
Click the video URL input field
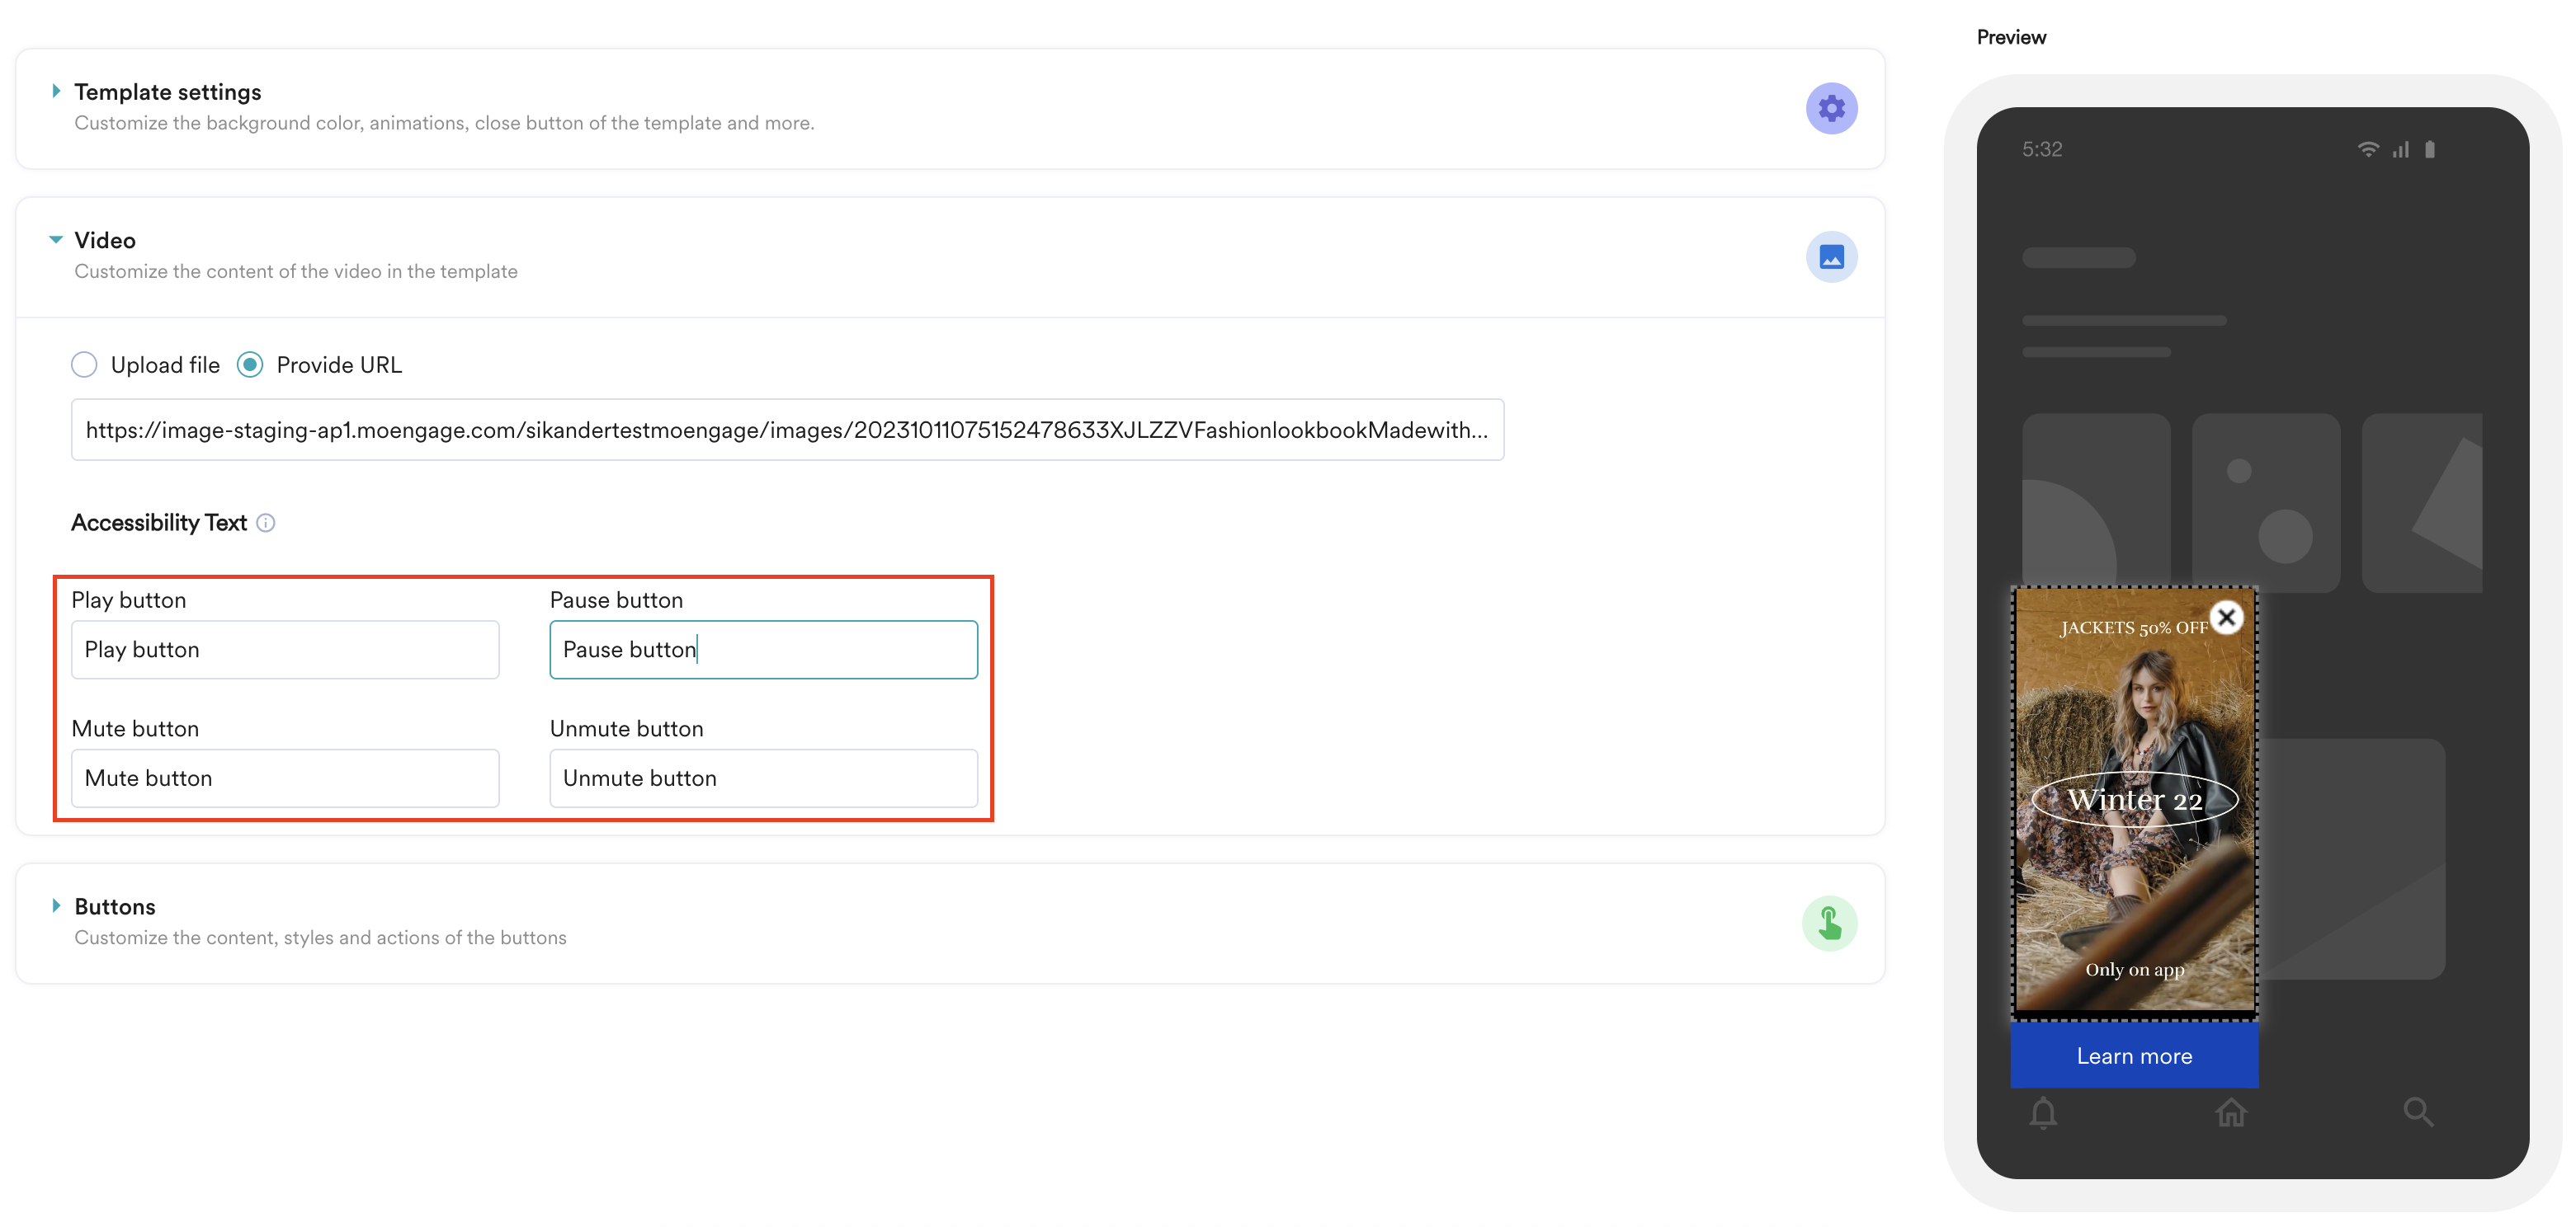coord(786,430)
